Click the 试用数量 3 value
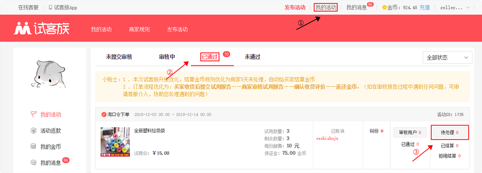 276,131
